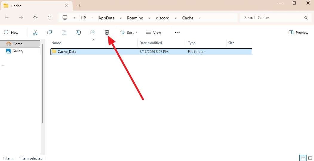Expand chevron between HP and AppData
The width and height of the screenshot is (314, 161).
92,18
